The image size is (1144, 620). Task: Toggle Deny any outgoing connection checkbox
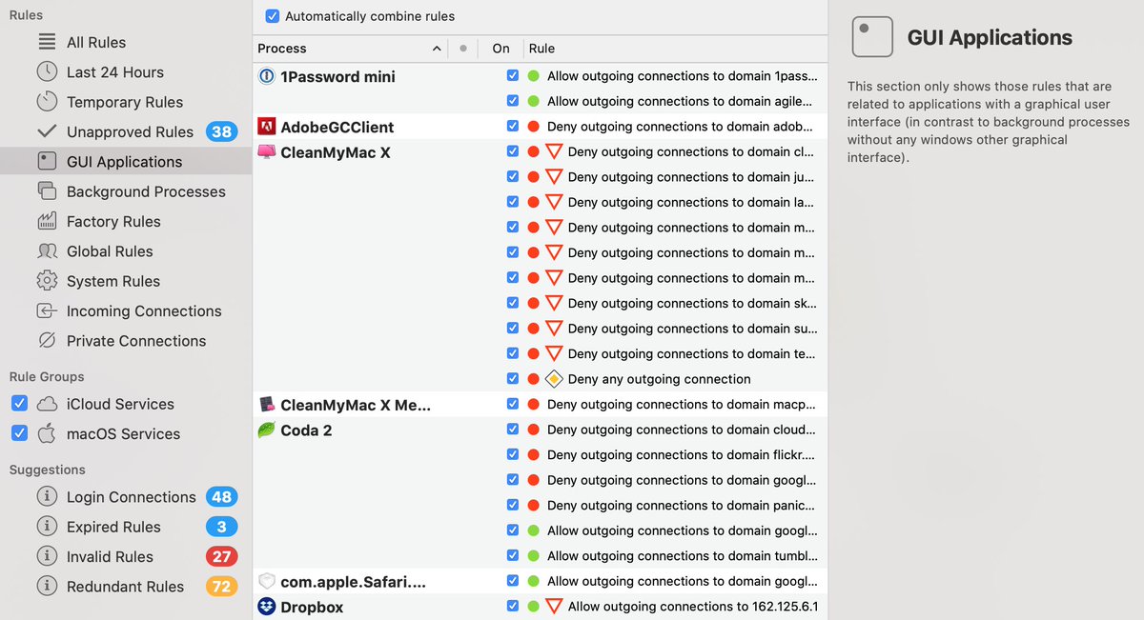(513, 378)
